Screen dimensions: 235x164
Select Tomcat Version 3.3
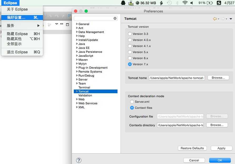(x=130, y=34)
